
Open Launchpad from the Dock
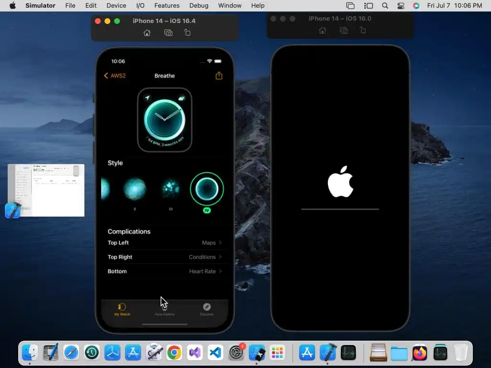click(278, 353)
